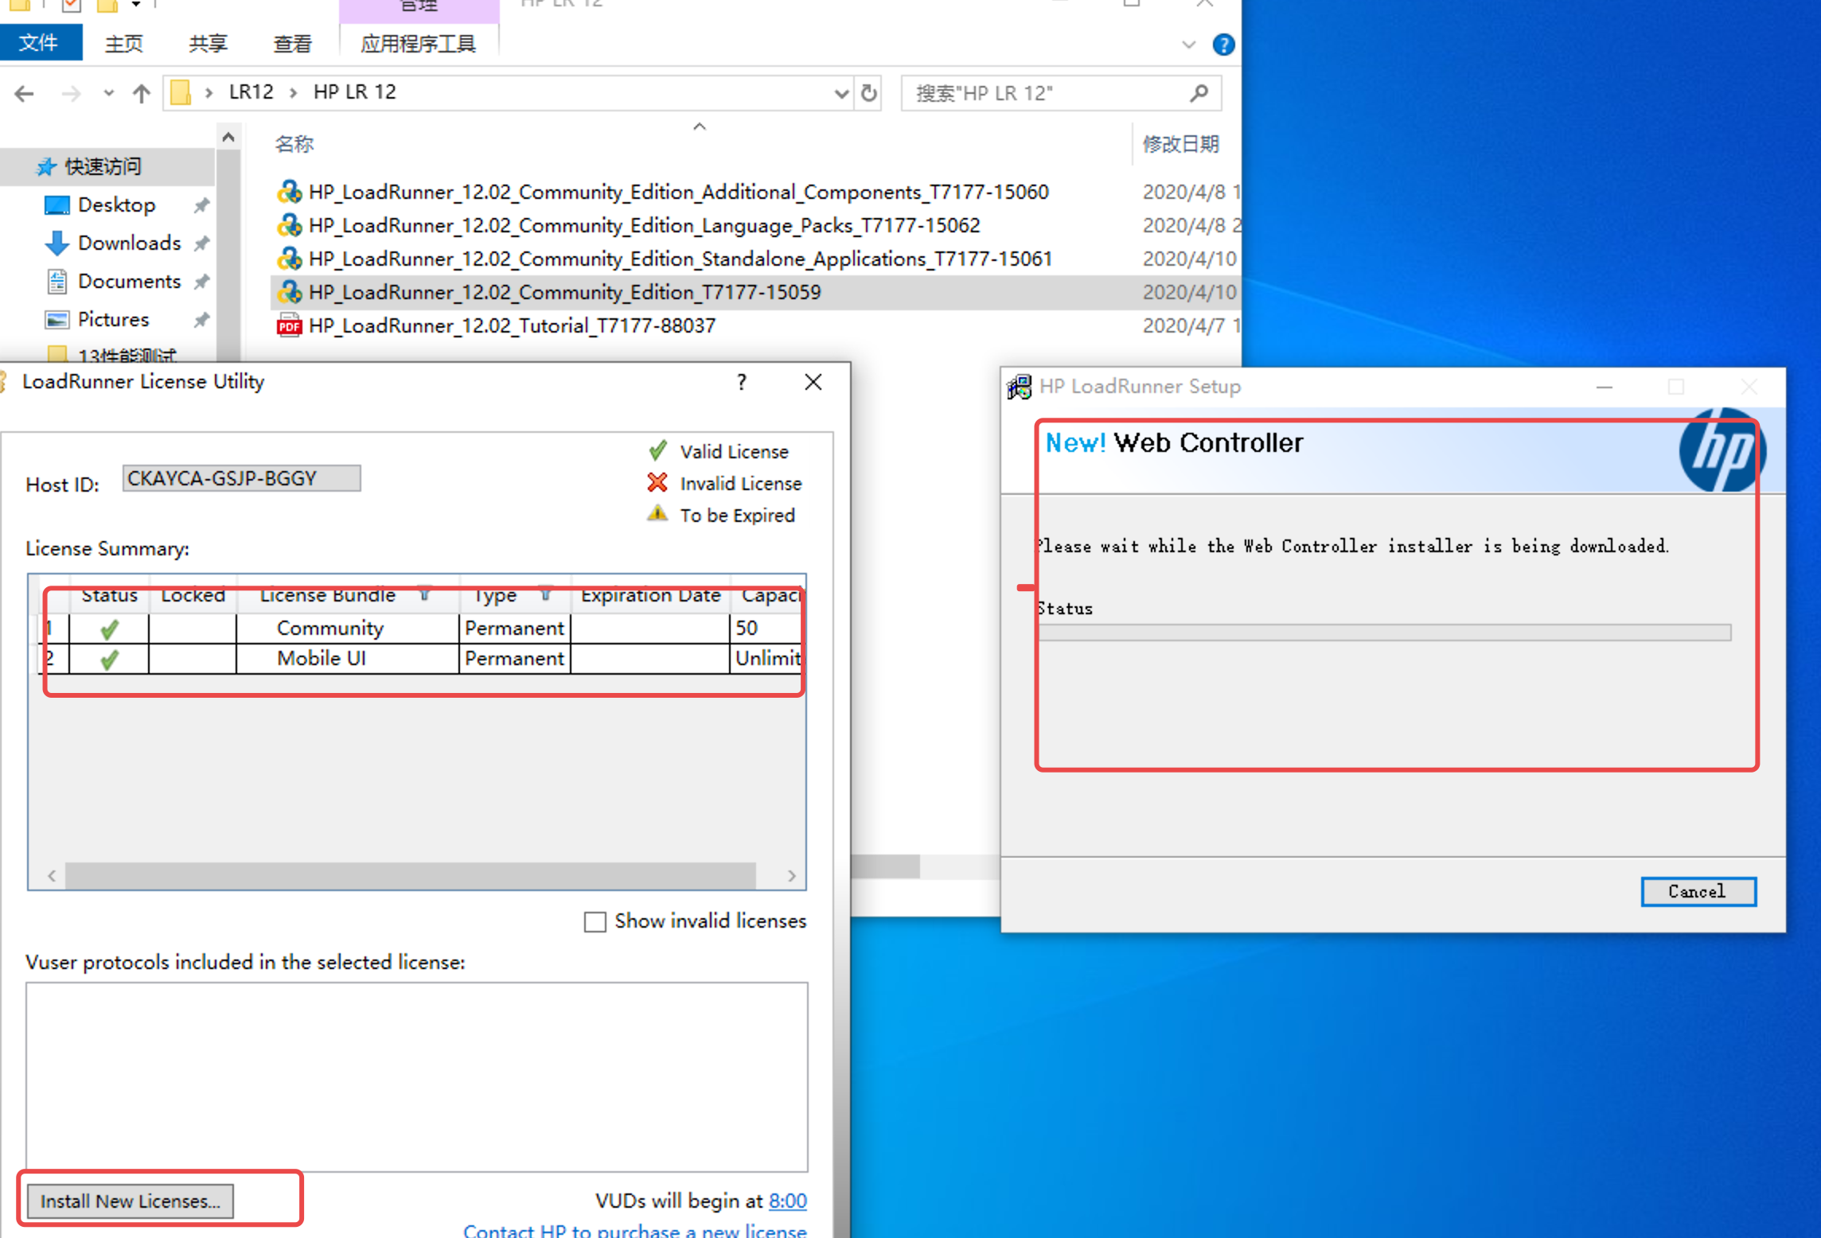Viewport: 1821px width, 1238px height.
Task: Click the status checkmark on the Mobile UI row
Action: 108,658
